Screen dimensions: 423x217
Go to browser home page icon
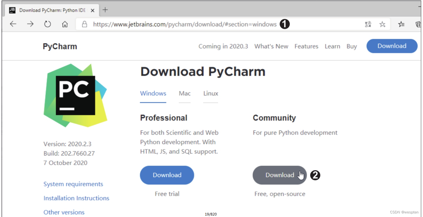point(65,24)
